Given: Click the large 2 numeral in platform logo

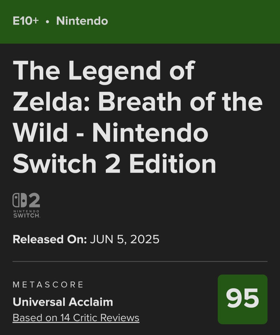Looking at the screenshot, I should click(x=34, y=201).
